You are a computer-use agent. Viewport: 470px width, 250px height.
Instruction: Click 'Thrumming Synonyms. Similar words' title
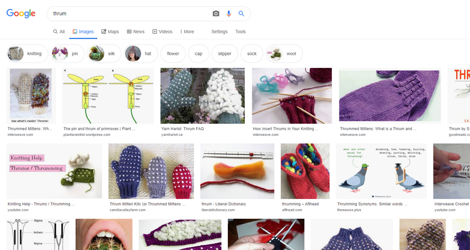click(372, 204)
